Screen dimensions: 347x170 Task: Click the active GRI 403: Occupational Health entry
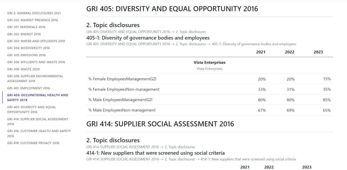[x=38, y=97]
